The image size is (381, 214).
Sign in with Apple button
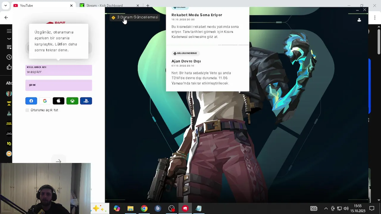(59, 101)
